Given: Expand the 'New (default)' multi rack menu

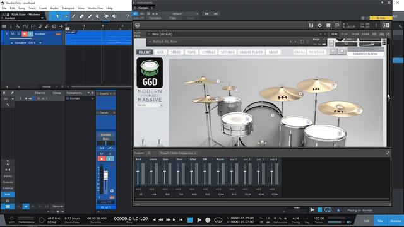Looking at the screenshot, I should pyautogui.click(x=149, y=34).
